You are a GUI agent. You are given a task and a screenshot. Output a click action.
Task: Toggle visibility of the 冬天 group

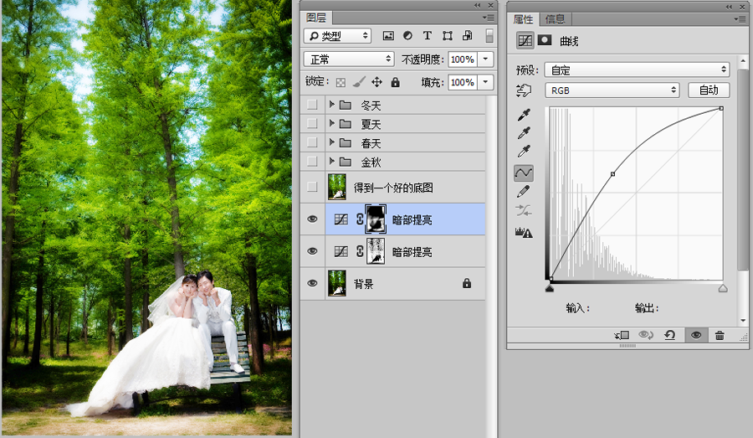coord(313,106)
